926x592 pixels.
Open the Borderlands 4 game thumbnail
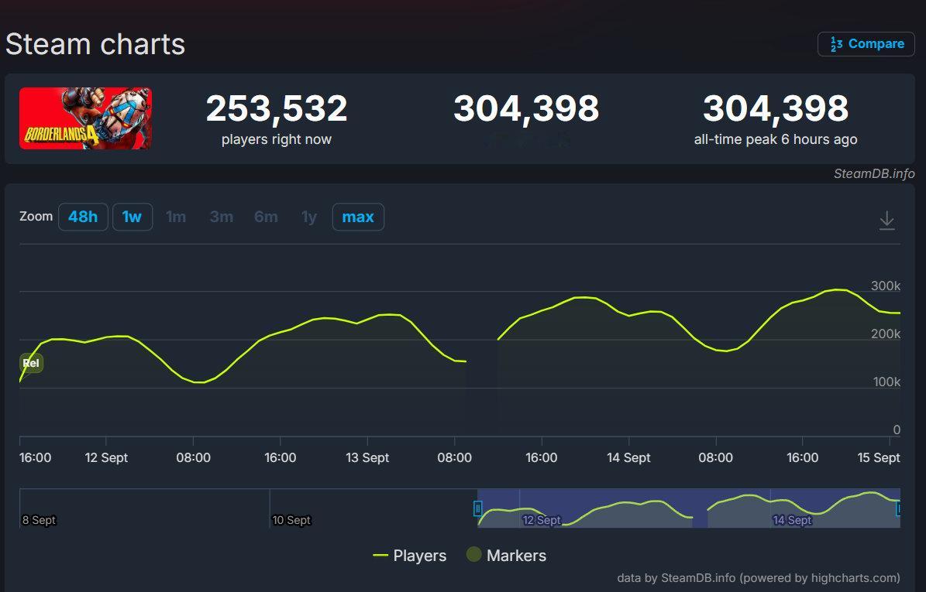pyautogui.click(x=86, y=118)
